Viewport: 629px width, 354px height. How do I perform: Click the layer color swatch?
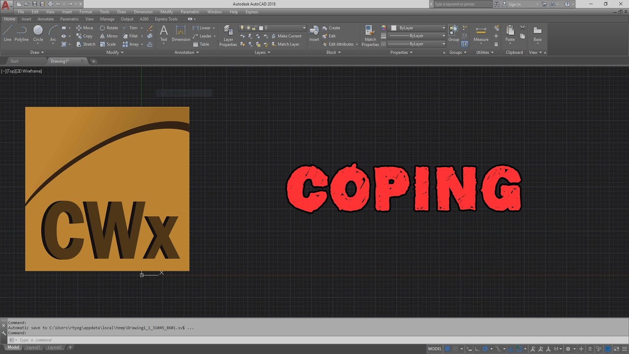tap(261, 28)
